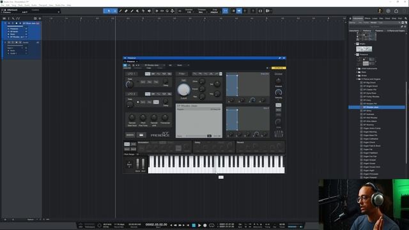Open the Loops browser tab

point(375,19)
